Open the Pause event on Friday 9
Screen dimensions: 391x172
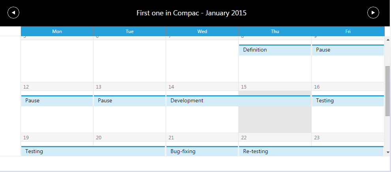348,50
